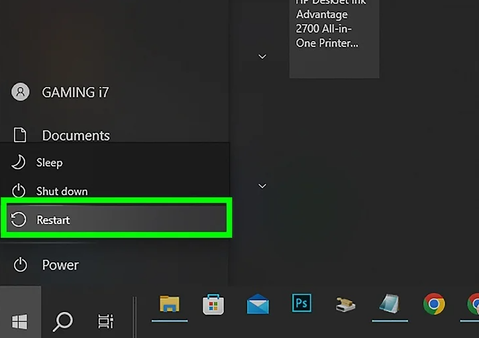Open File Explorer from the taskbar
The width and height of the screenshot is (479, 338).
pyautogui.click(x=170, y=304)
